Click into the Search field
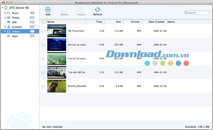This screenshot has width=213, height=130. click(197, 13)
